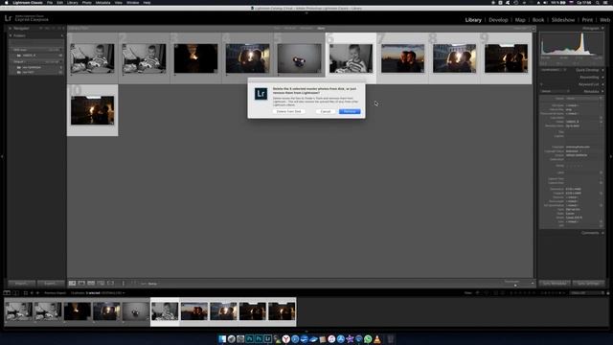Open the File menu

click(x=50, y=2)
